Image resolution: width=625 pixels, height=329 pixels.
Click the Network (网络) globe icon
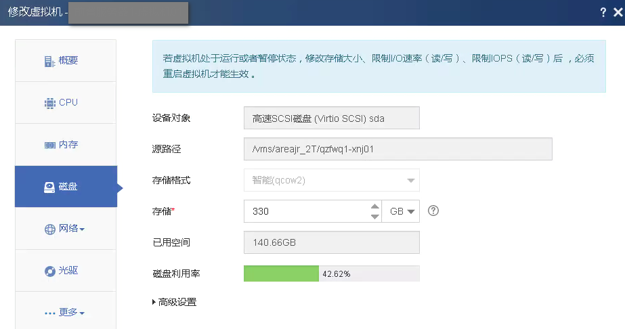(49, 229)
